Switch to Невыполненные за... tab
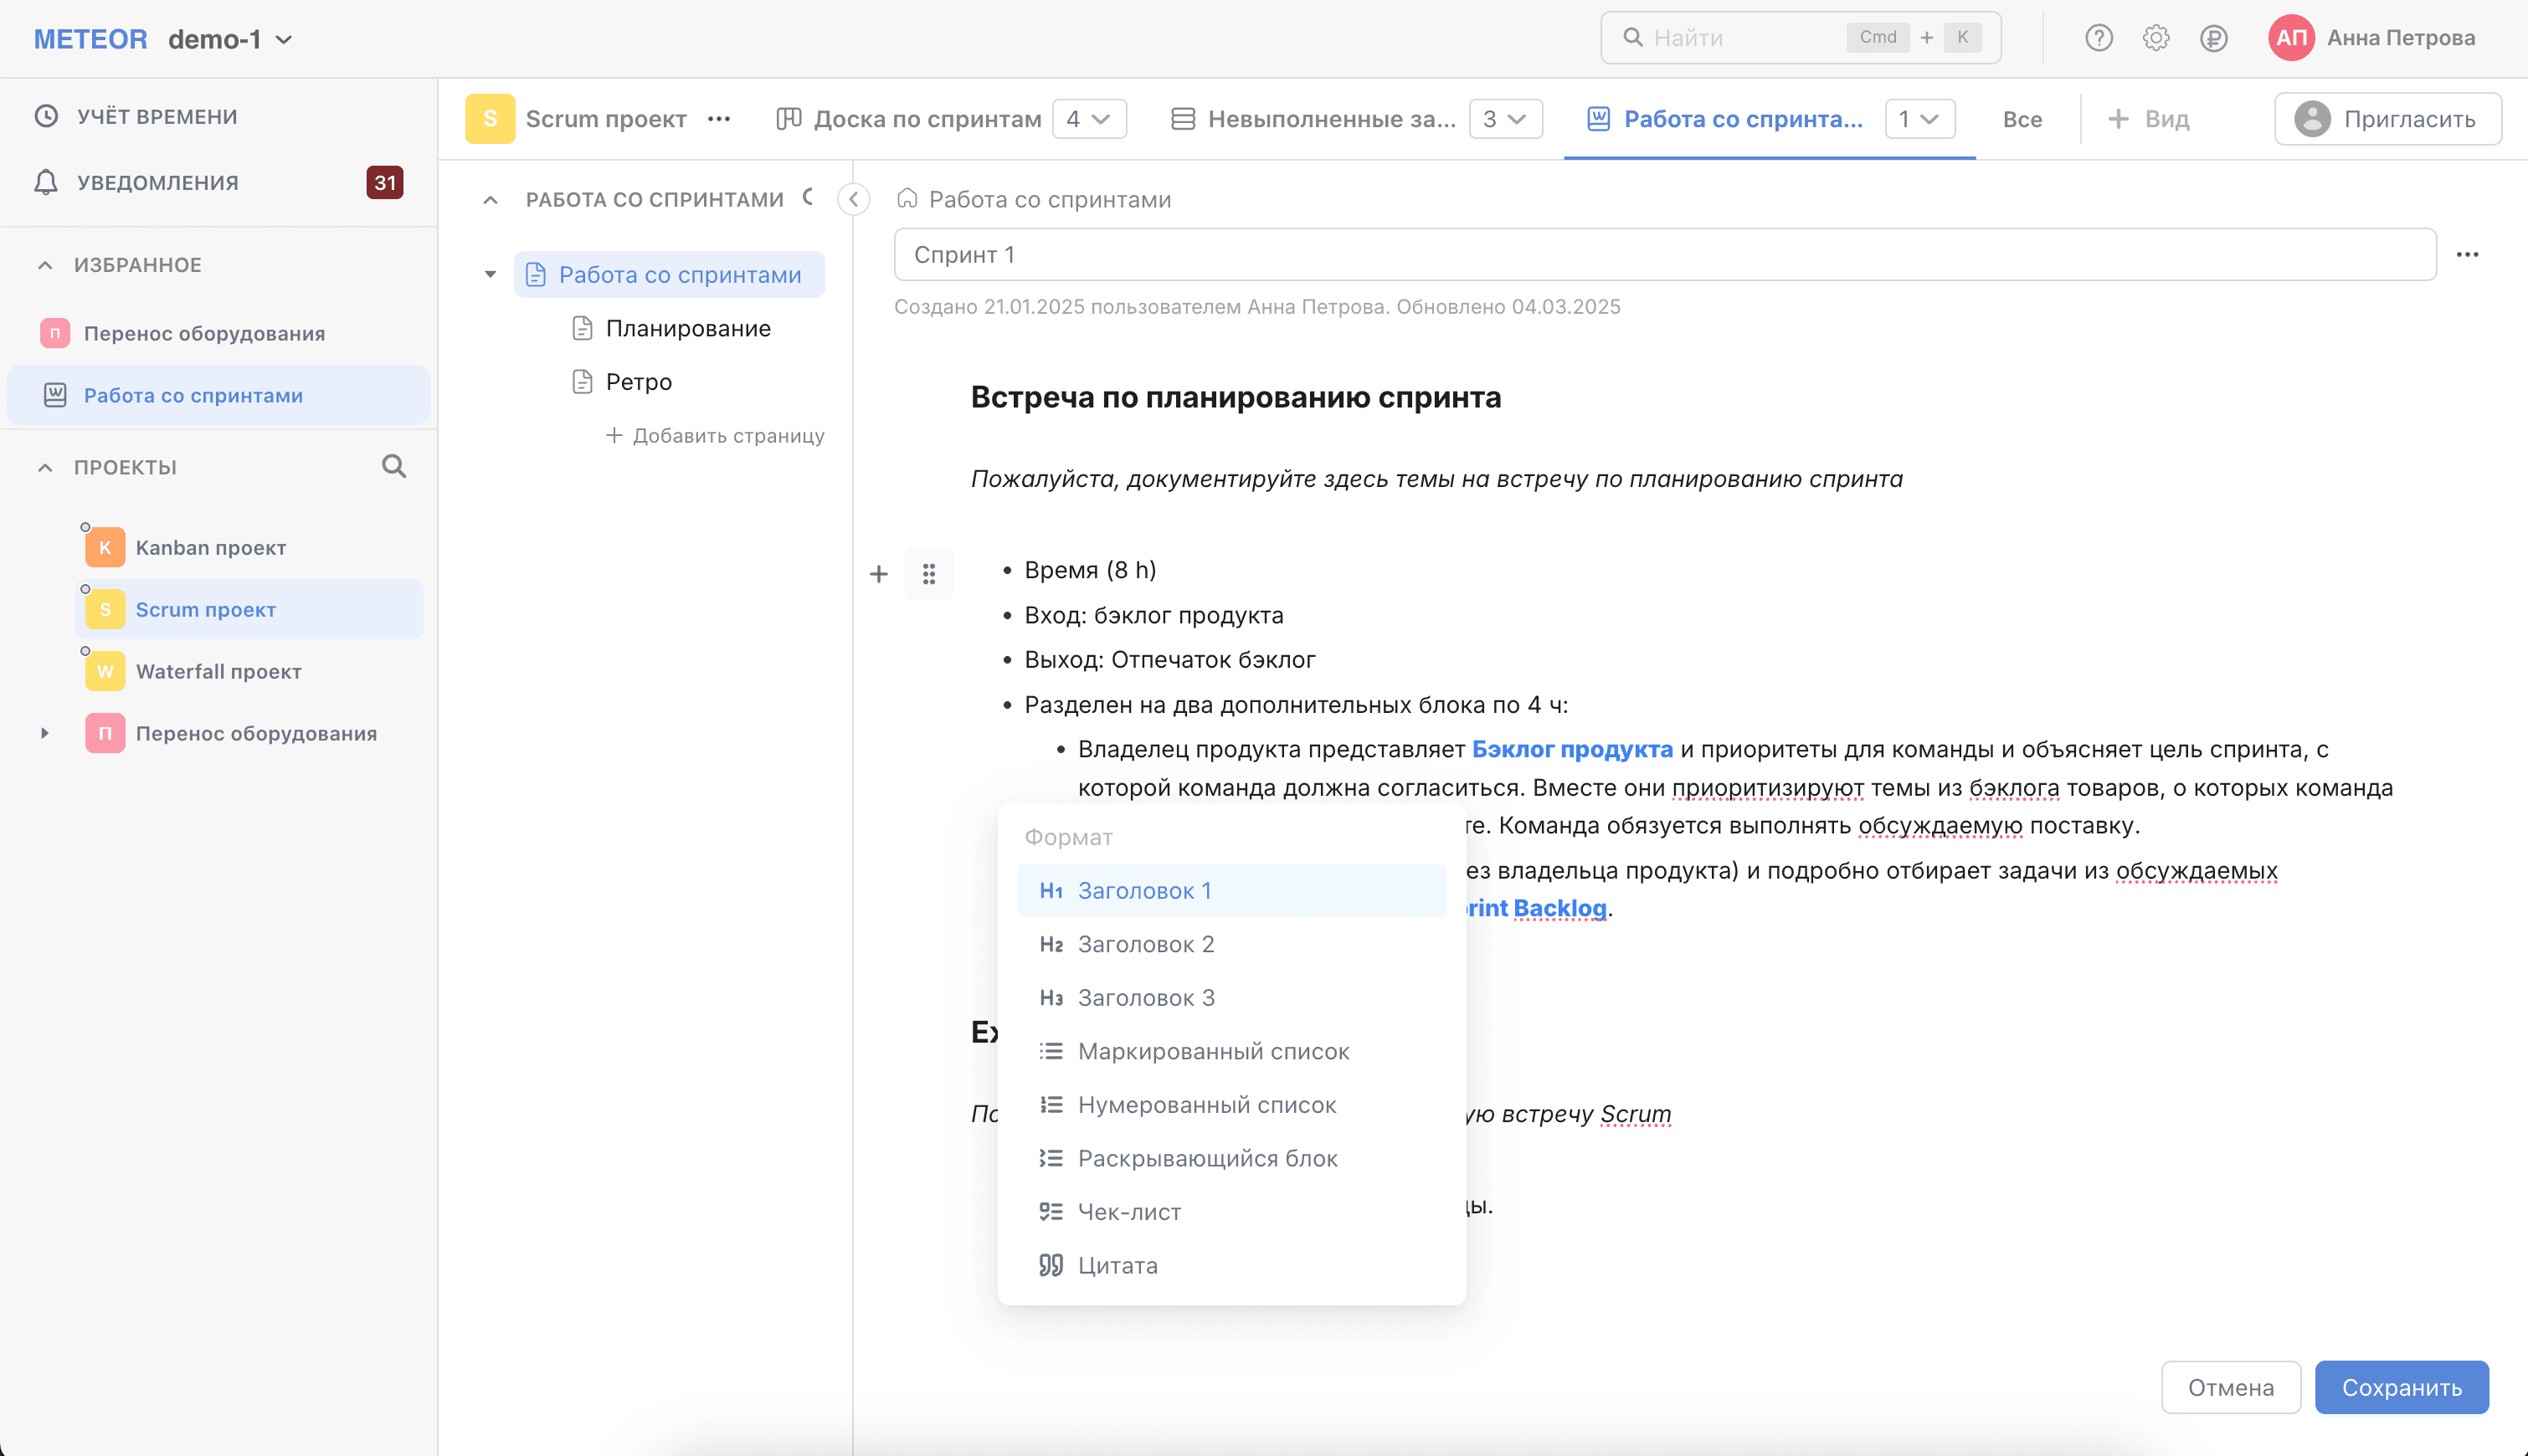The image size is (2528, 1456). (x=1313, y=119)
